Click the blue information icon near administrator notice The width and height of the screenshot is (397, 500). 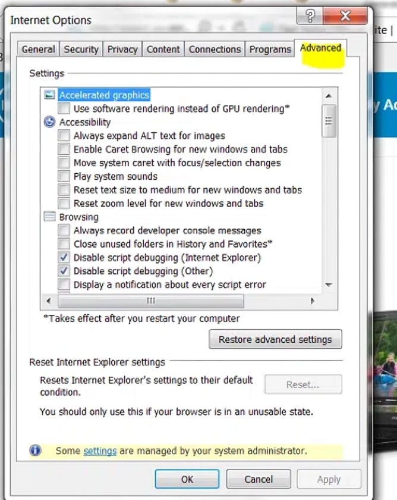point(35,450)
